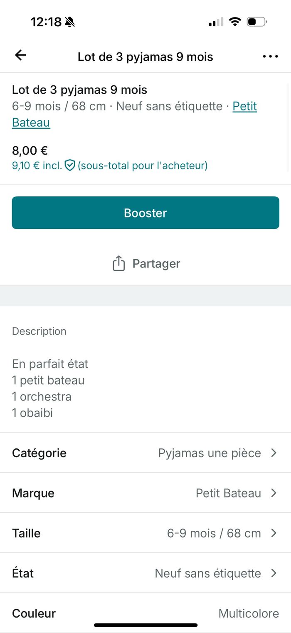Tap the back arrow icon

point(20,55)
